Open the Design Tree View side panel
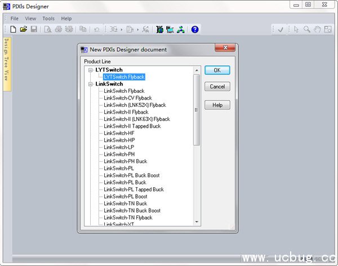Viewport: 338px width, 266px height. click(6, 64)
